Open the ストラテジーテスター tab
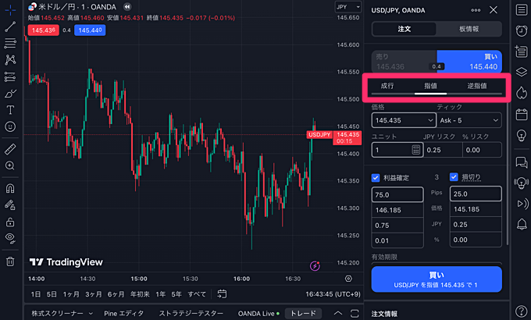The width and height of the screenshot is (531, 320). pos(191,314)
